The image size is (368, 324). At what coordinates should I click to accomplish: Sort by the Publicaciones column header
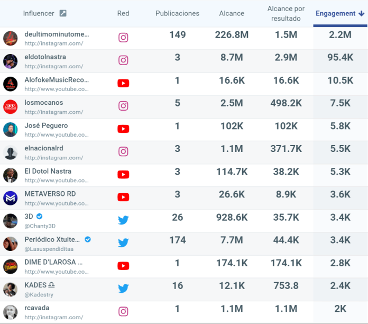point(178,13)
